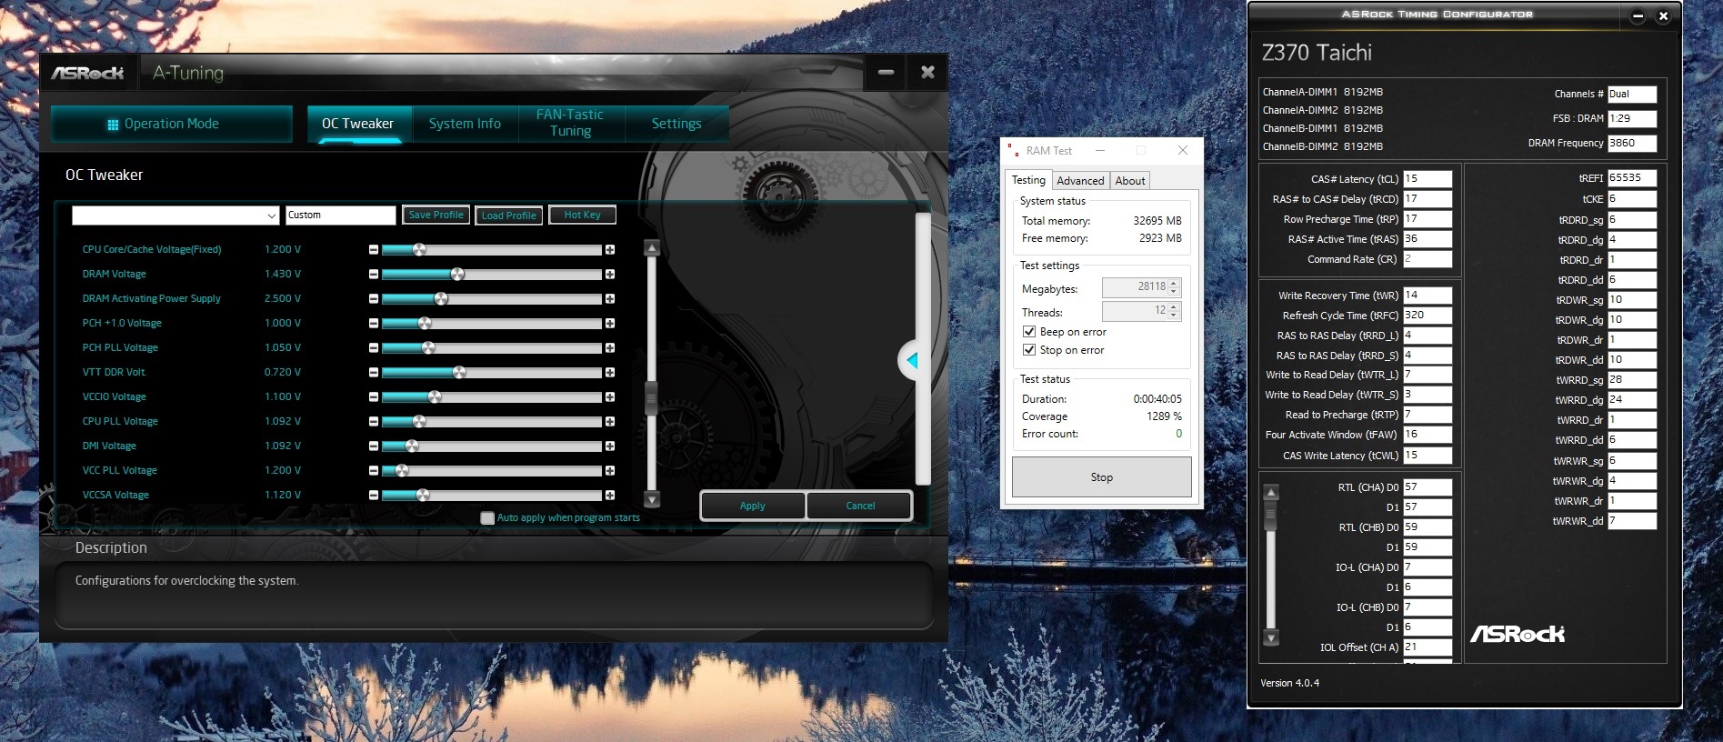Viewport: 1723px width, 742px height.
Task: Decrease CPU Core/Cache Voltage with minus icon
Action: 374,249
